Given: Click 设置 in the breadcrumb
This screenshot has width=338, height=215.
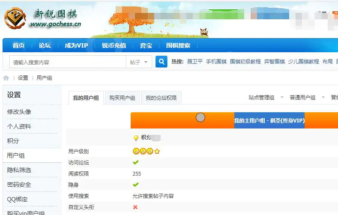Looking at the screenshot, I should click(x=23, y=78).
